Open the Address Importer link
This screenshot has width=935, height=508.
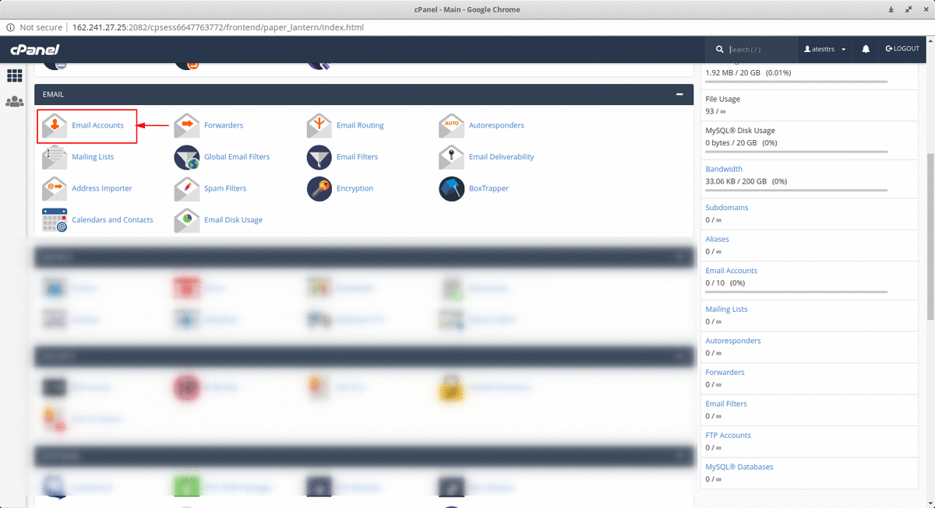[102, 188]
